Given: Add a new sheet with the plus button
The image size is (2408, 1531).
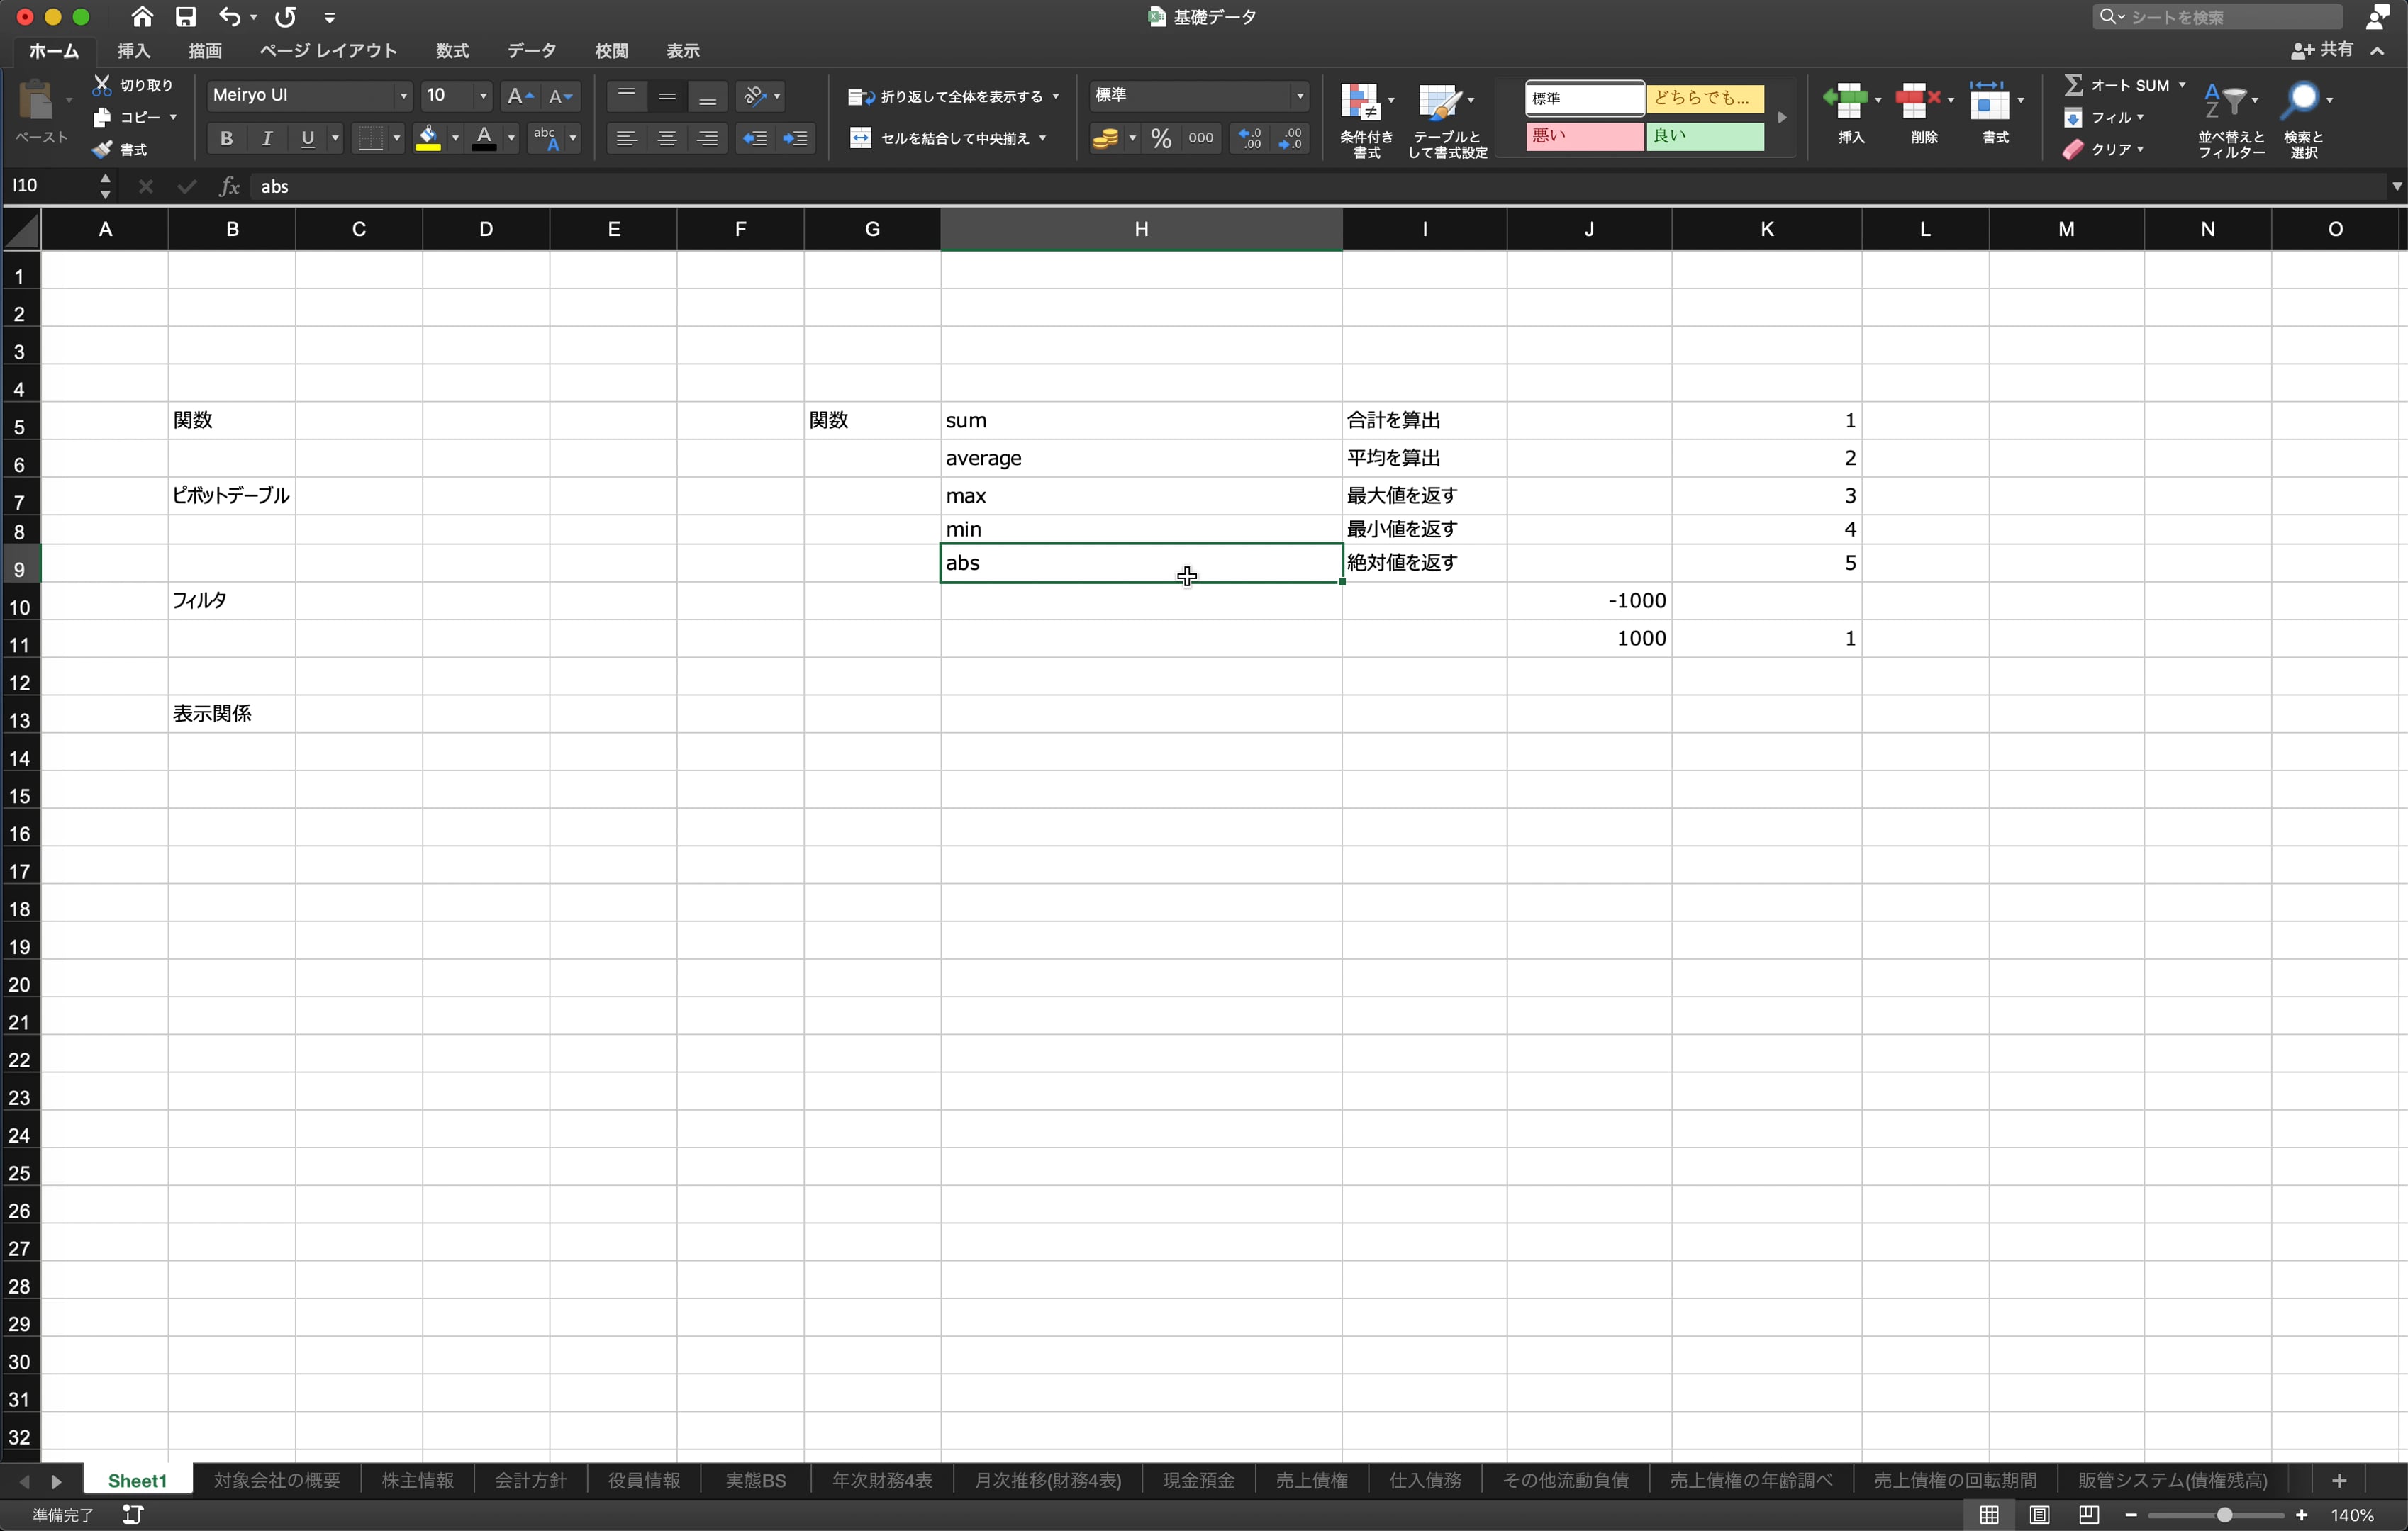Looking at the screenshot, I should [x=2339, y=1480].
